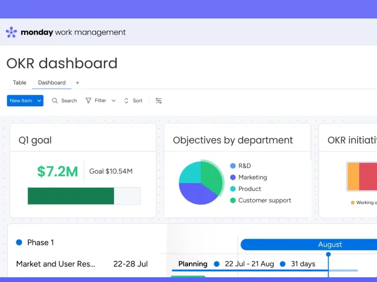
Task: Select the Dashboard tab
Action: tap(52, 83)
